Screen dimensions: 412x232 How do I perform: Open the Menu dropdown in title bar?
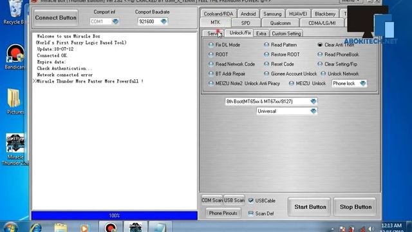351,1
